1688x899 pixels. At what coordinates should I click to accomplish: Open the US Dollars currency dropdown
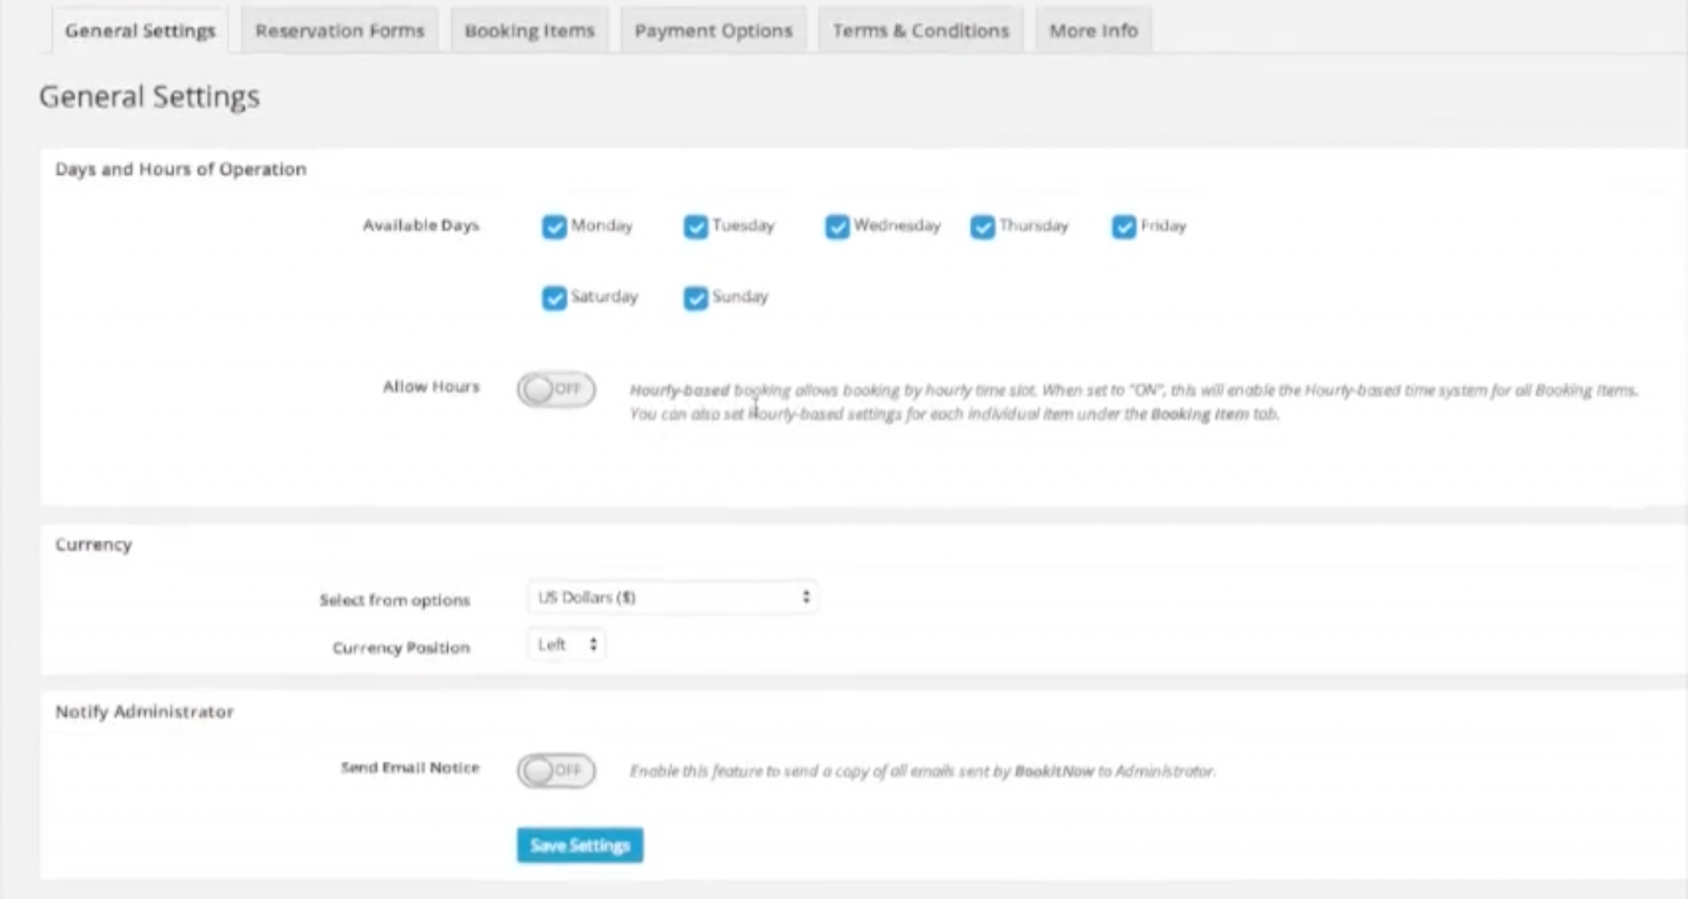tap(672, 597)
